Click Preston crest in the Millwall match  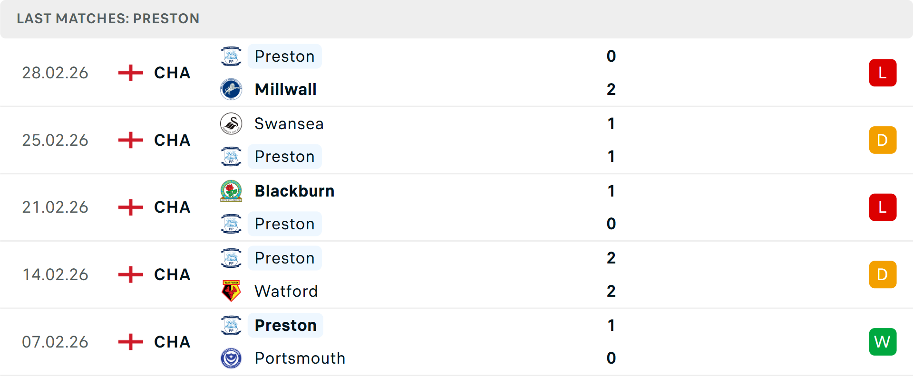click(231, 56)
